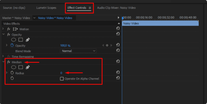Select the free draw bezier pen under Opacity
The image size is (207, 104).
tap(27, 40)
